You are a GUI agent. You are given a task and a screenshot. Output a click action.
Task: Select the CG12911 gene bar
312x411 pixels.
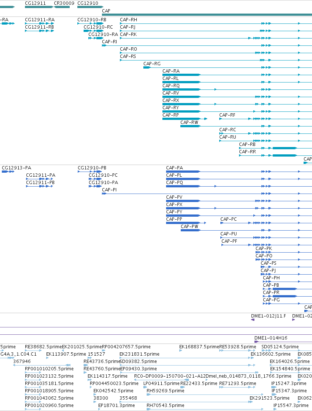39,7
